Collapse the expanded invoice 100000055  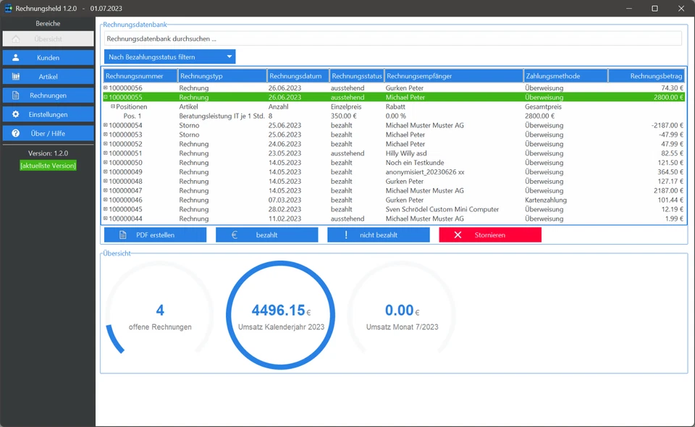(106, 97)
